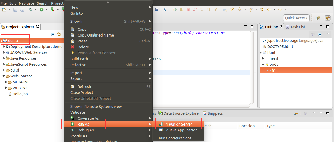Open the Back history dropdown arrow

click(x=274, y=10)
